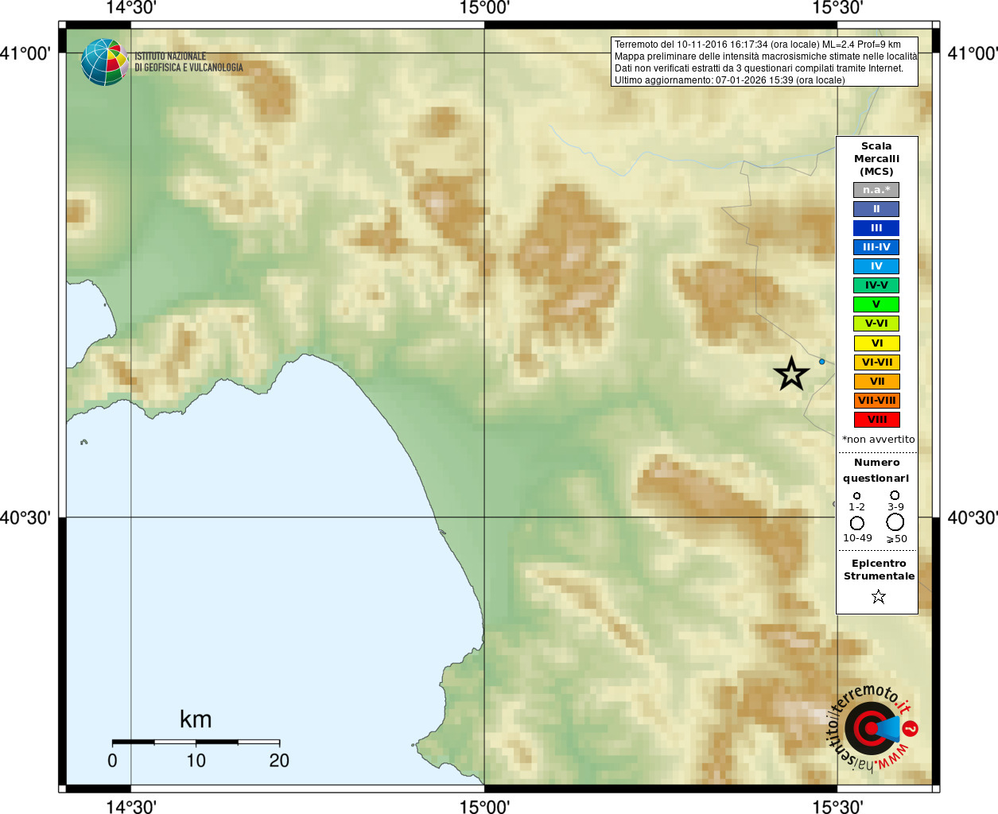Click the intensity IV swatch
Screen dimensions: 998x814
click(876, 266)
